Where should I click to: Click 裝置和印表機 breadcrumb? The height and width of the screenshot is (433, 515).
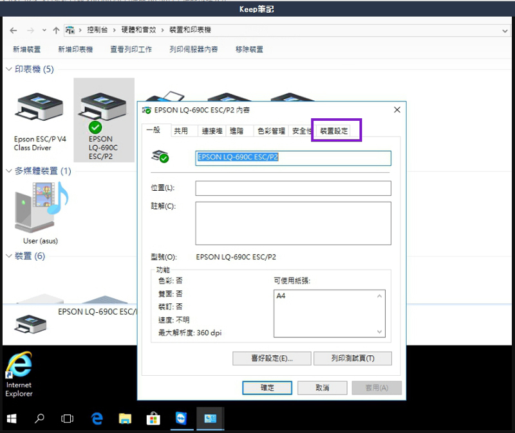[190, 30]
